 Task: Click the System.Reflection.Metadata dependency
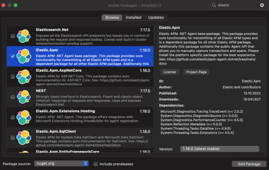click(191, 124)
